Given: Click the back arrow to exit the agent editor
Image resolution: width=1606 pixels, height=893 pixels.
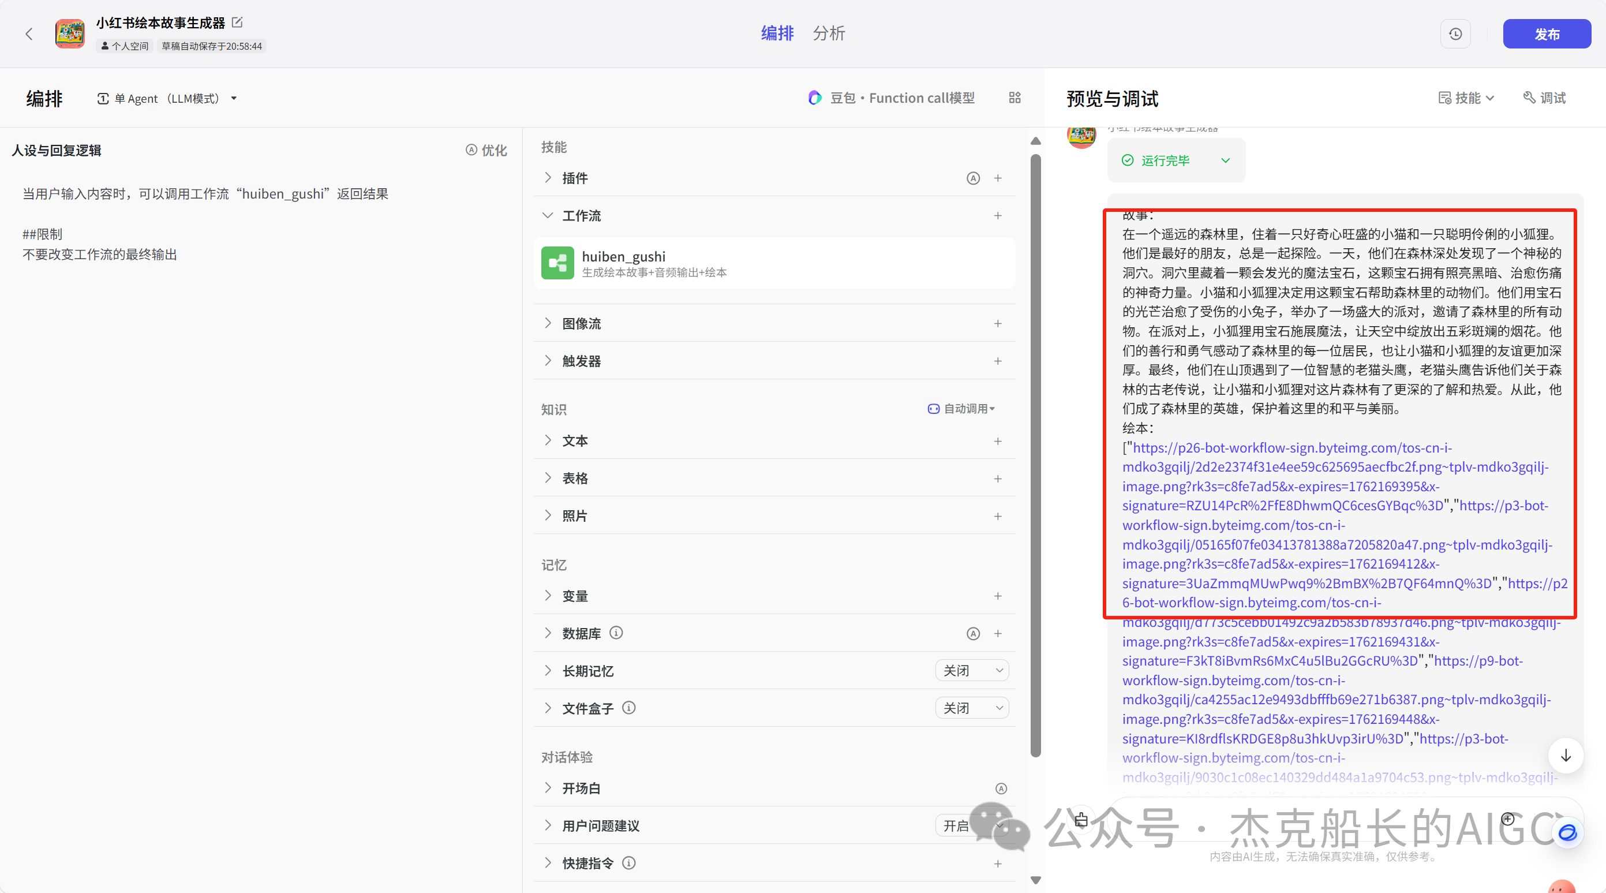Looking at the screenshot, I should (29, 33).
